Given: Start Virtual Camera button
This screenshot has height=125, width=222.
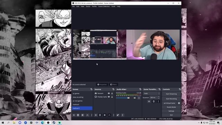Looking at the screenshot, I should (x=169, y=103).
